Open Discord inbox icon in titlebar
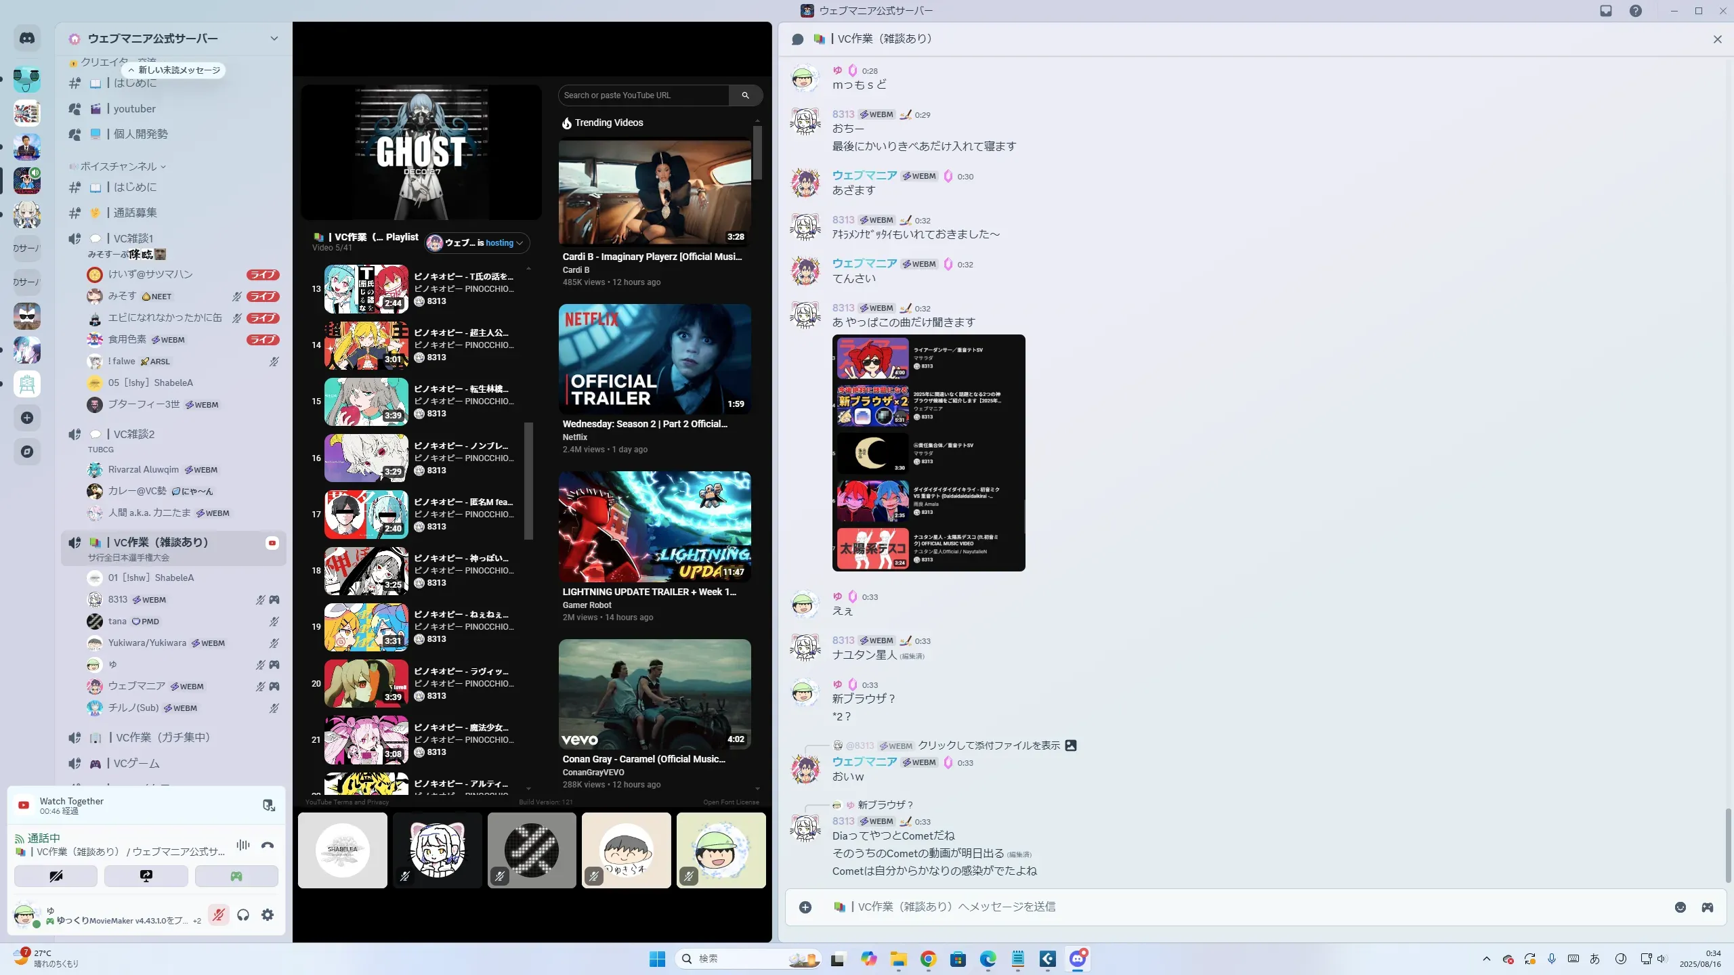 tap(1605, 11)
